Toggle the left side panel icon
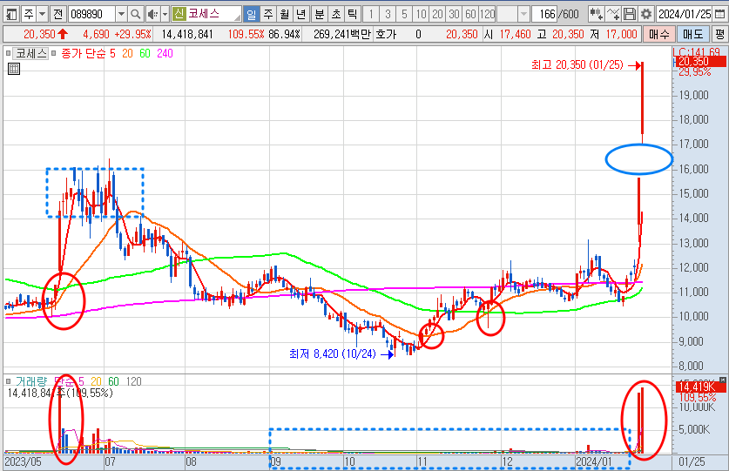Viewport: 729px width, 471px height. pyautogui.click(x=11, y=15)
